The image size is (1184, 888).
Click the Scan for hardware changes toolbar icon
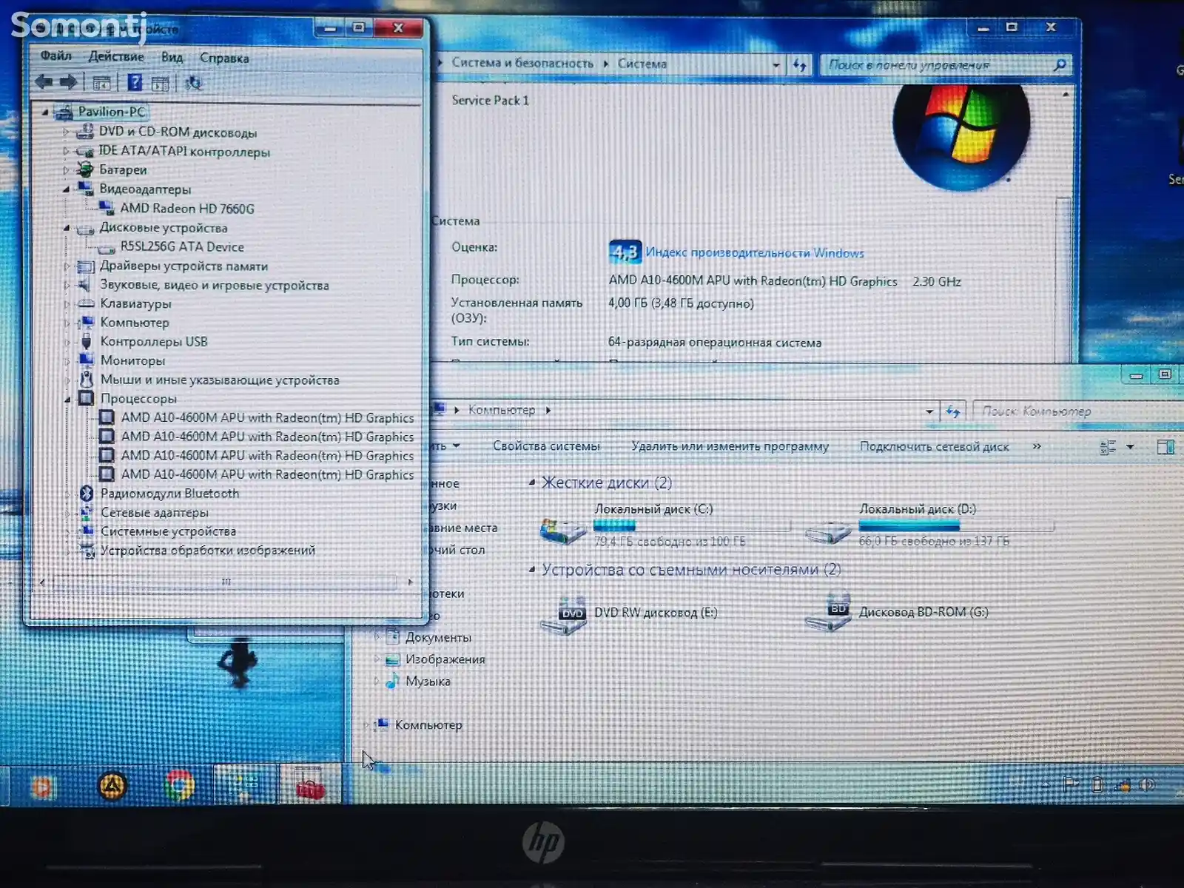(x=194, y=83)
